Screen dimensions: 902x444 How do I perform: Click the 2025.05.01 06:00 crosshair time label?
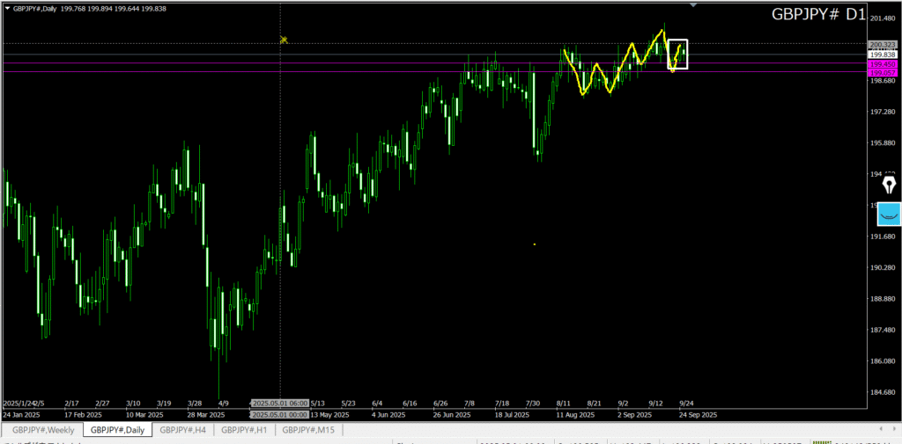[280, 404]
